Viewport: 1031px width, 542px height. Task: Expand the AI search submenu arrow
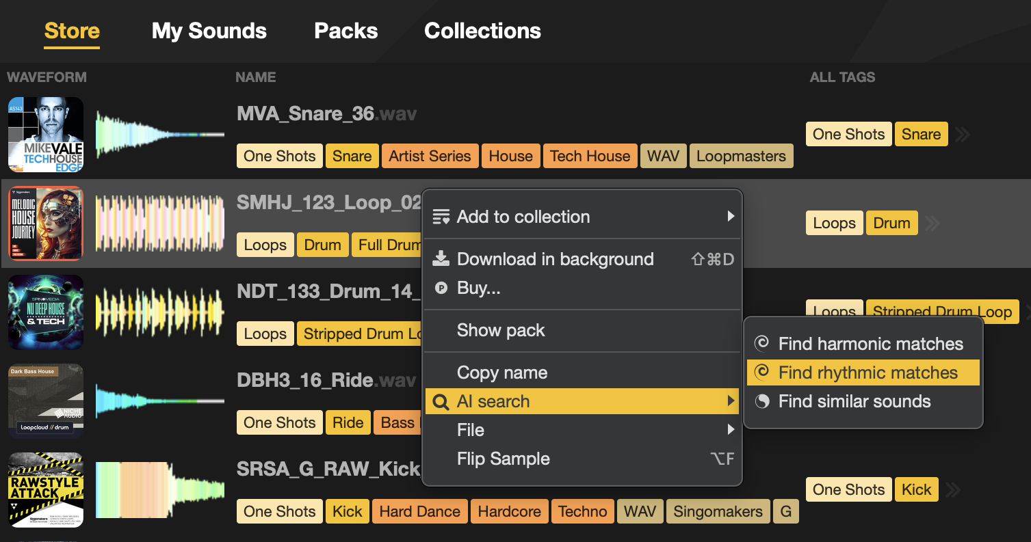click(x=731, y=401)
